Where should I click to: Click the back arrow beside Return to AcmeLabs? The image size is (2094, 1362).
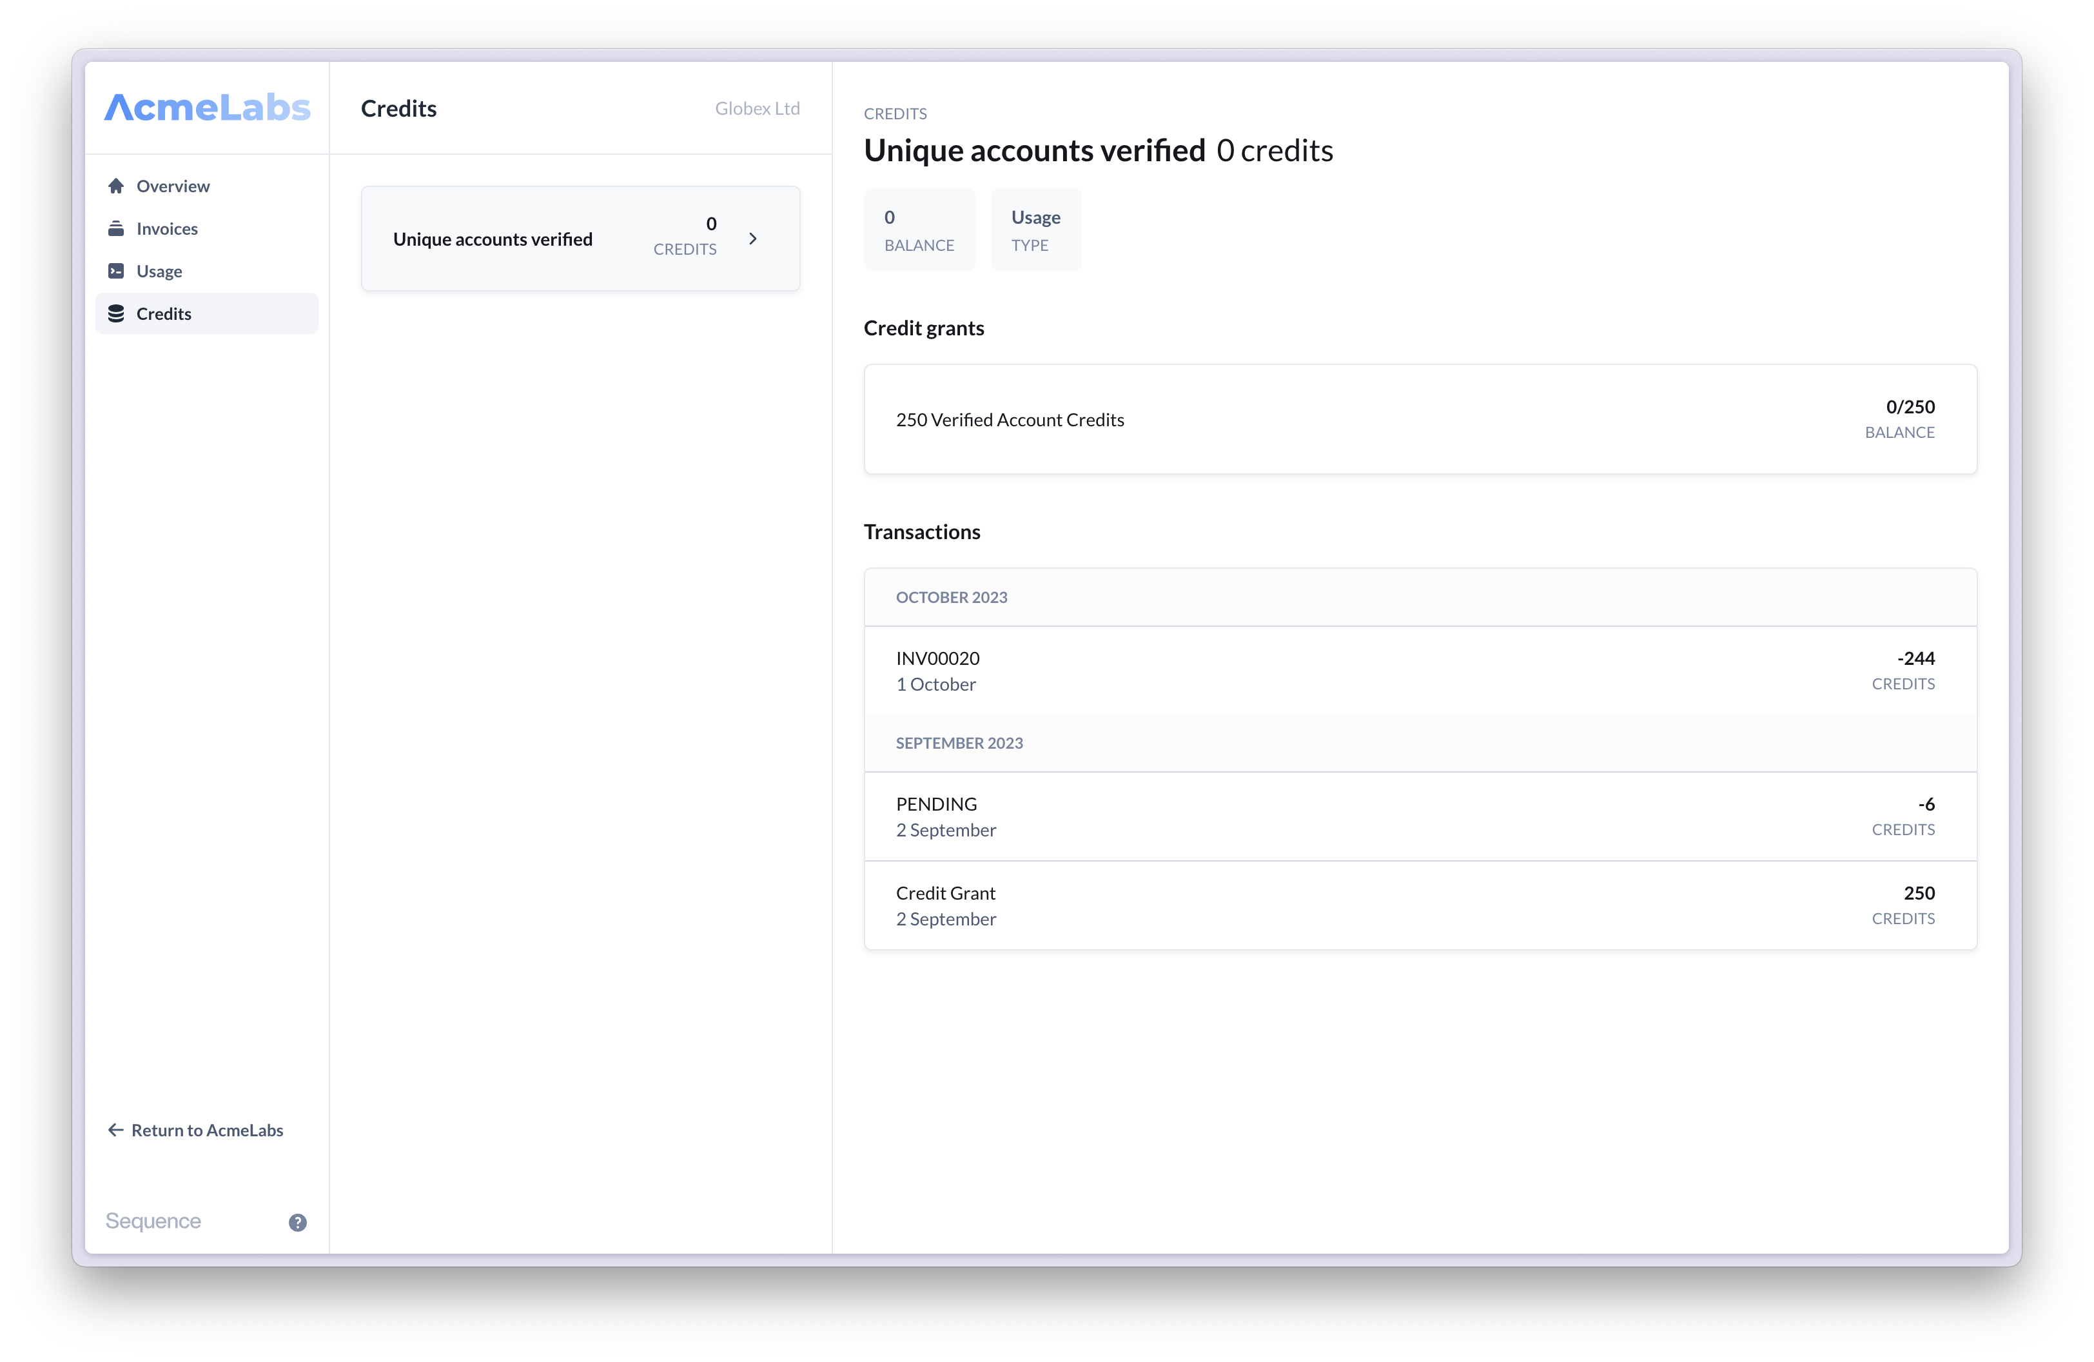click(x=115, y=1130)
